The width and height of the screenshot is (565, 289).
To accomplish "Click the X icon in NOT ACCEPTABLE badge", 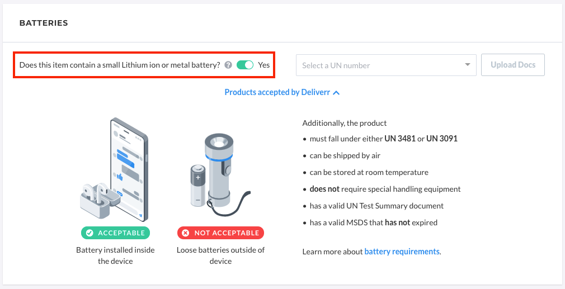I will (x=186, y=233).
